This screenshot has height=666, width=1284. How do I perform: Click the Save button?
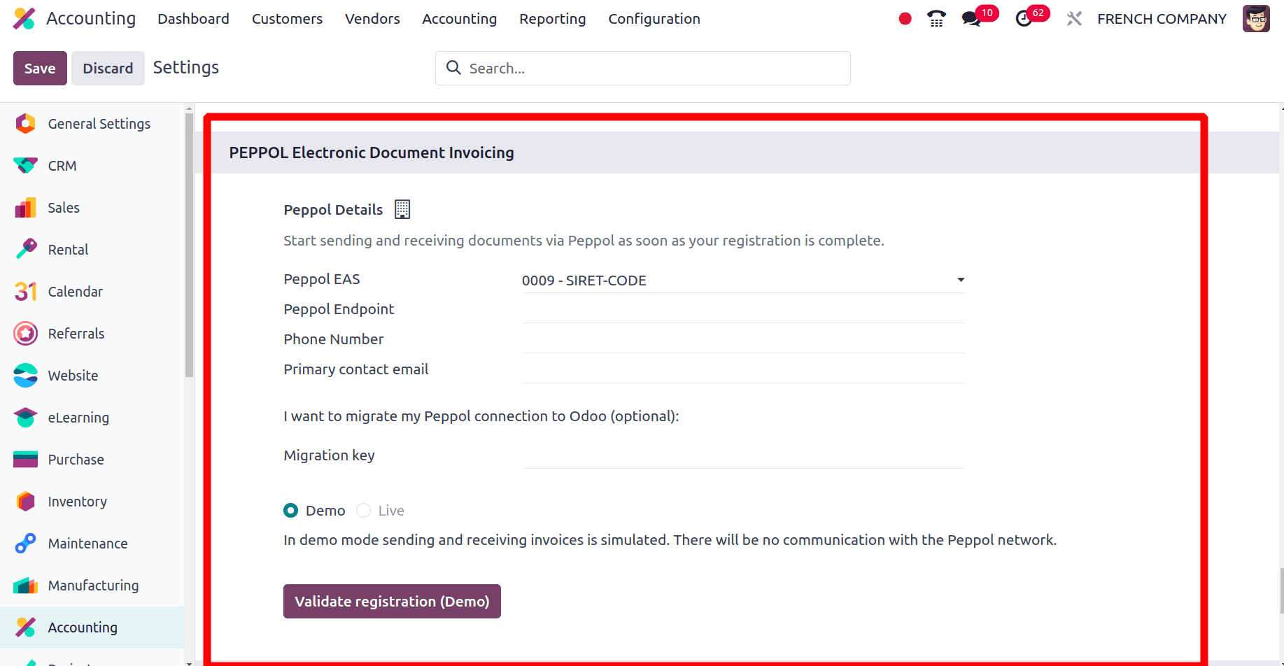40,68
